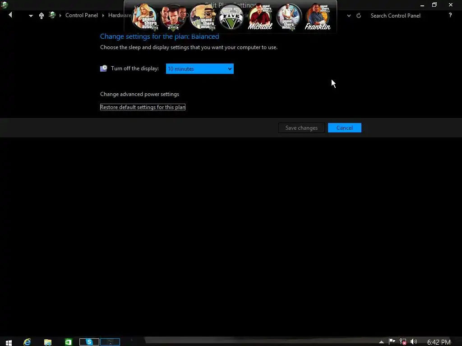Open Action Center flag icon
The width and height of the screenshot is (462, 346).
click(392, 341)
